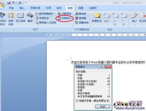
Task: Click 关闭 button in dialog
Action: (x=102, y=107)
